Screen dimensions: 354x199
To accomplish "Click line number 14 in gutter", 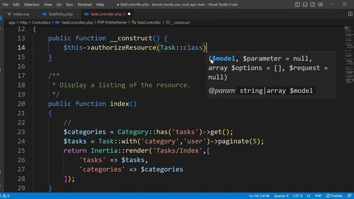I will pyautogui.click(x=21, y=48).
